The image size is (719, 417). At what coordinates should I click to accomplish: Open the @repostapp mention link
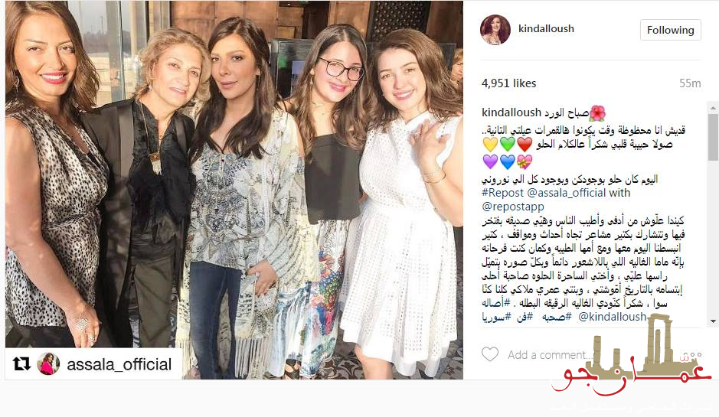(513, 207)
